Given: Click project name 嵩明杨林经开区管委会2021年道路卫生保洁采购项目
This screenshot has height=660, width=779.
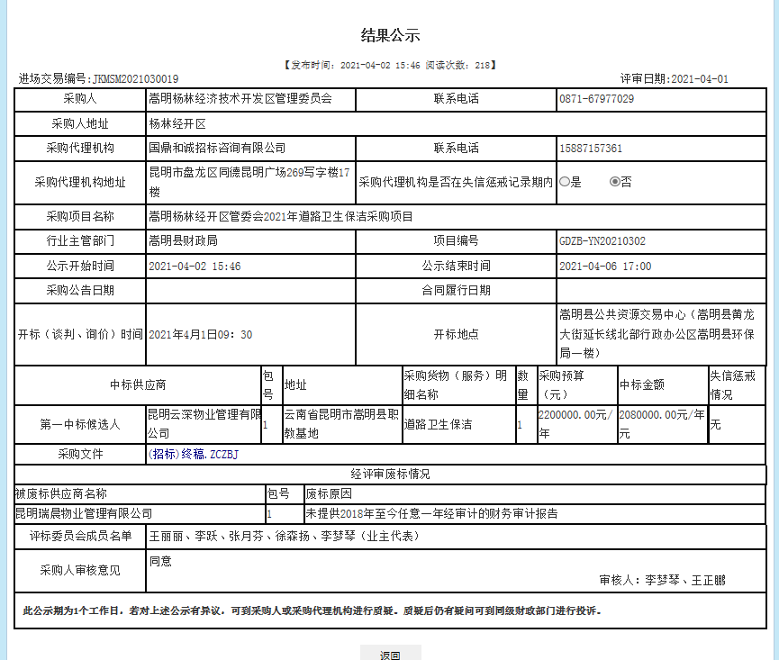Looking at the screenshot, I should coord(281,216).
